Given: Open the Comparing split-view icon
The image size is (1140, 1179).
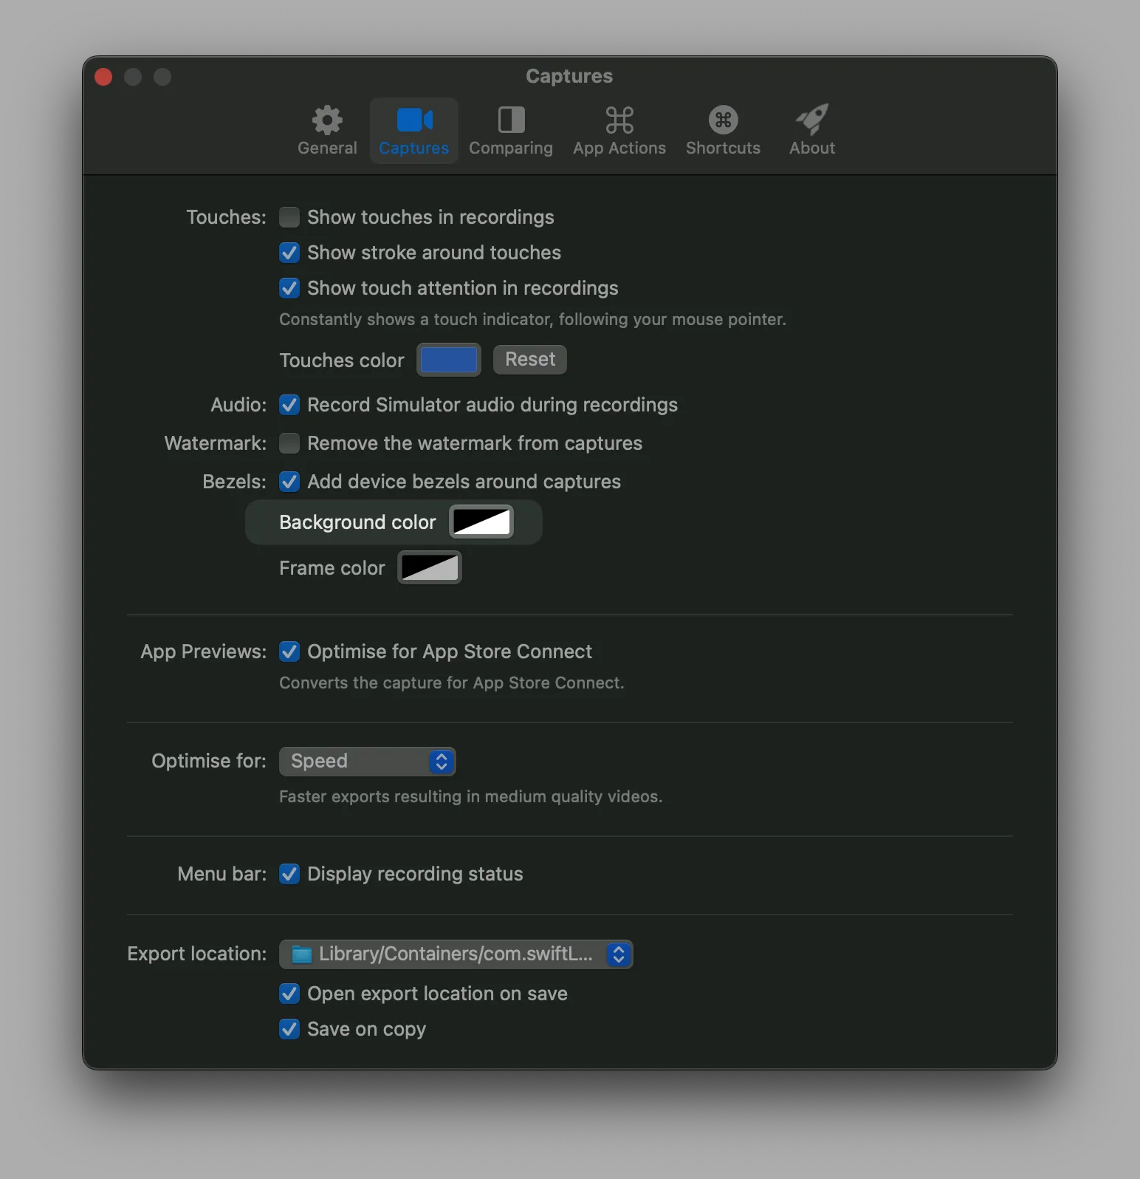Looking at the screenshot, I should pyautogui.click(x=511, y=120).
